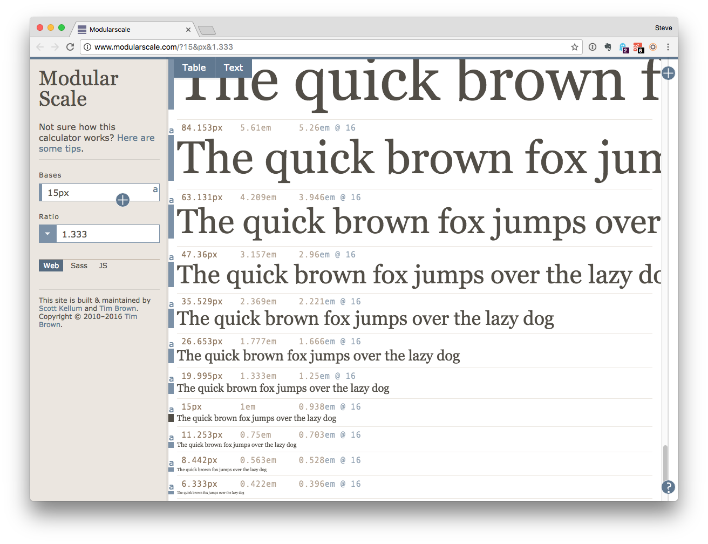Click the 0.75em value
The image size is (708, 544).
pyautogui.click(x=255, y=435)
